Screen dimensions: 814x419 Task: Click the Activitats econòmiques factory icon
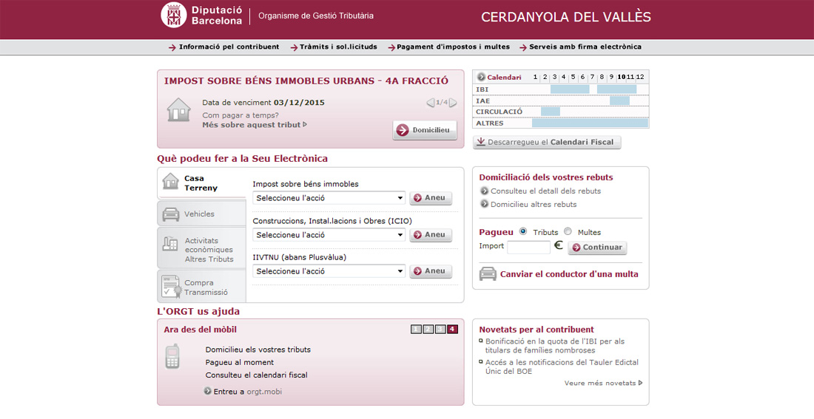coord(170,244)
